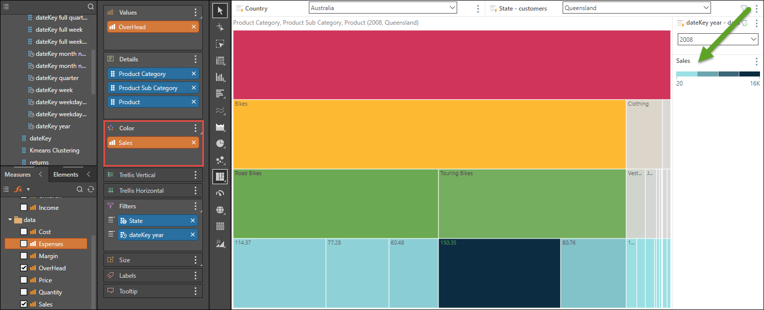
Task: Select the pie chart visualization icon
Action: pos(220,143)
